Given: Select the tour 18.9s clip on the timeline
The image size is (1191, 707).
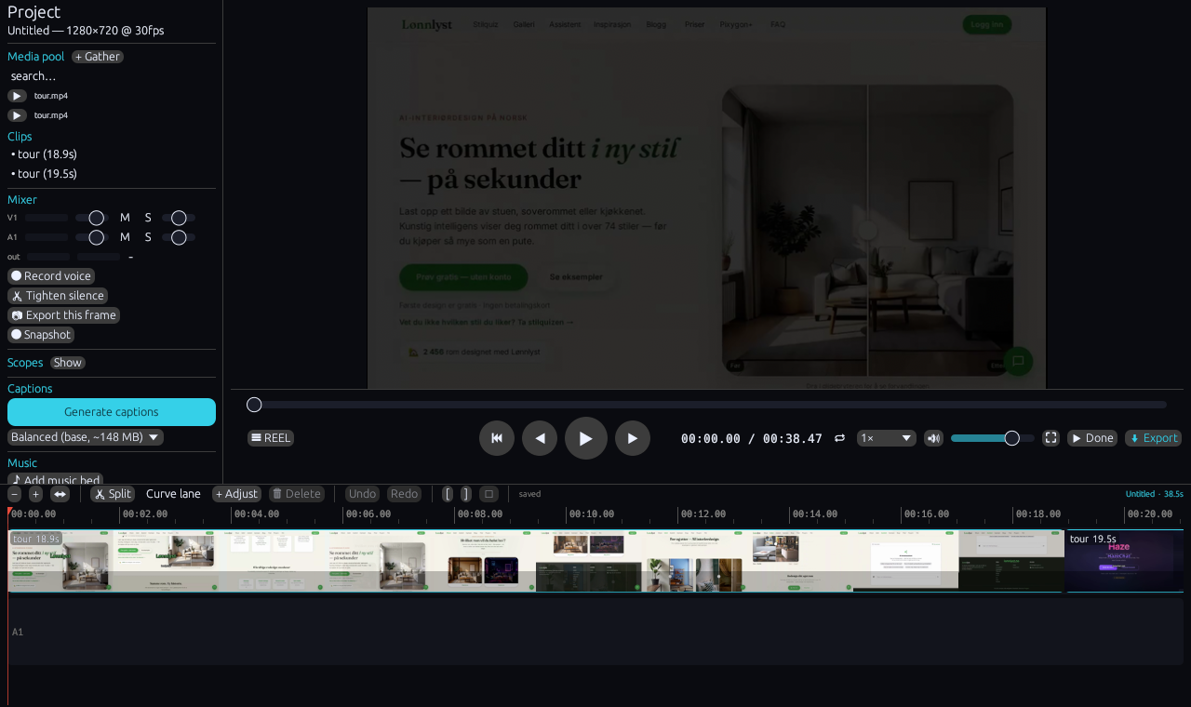Looking at the screenshot, I should pos(536,561).
